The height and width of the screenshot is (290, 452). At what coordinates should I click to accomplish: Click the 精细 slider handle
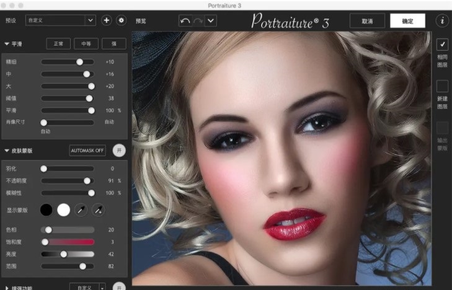[x=79, y=62]
